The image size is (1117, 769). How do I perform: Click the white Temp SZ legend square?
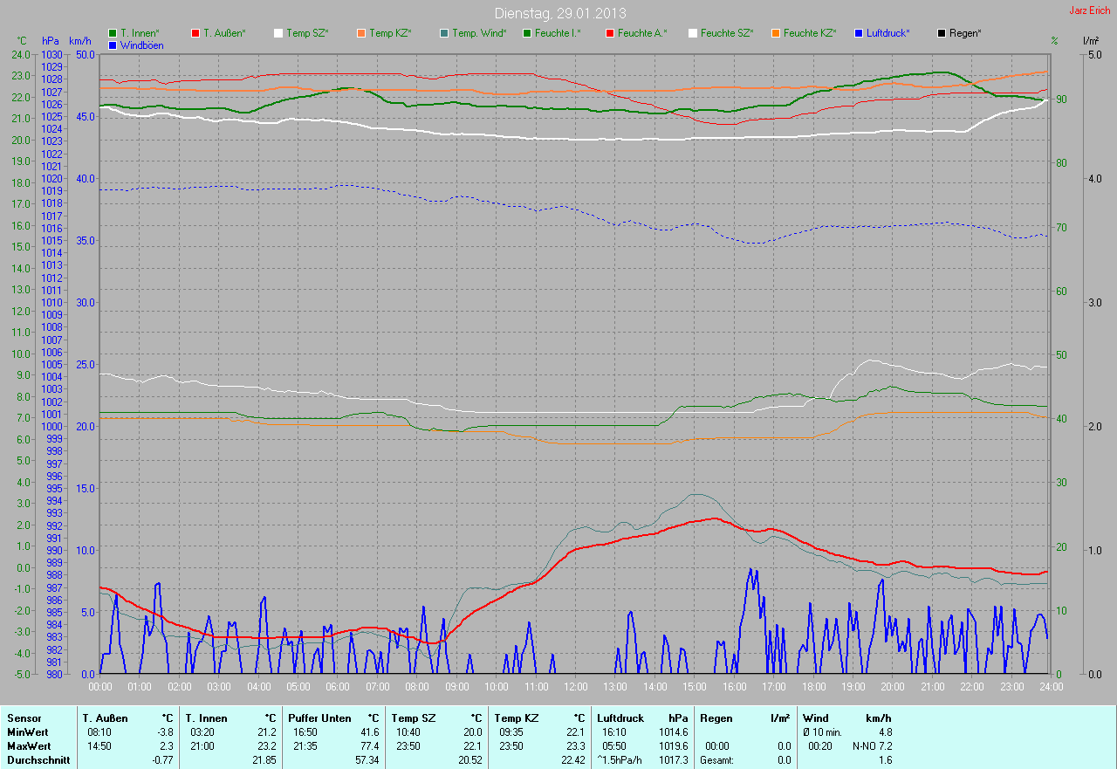coord(278,33)
